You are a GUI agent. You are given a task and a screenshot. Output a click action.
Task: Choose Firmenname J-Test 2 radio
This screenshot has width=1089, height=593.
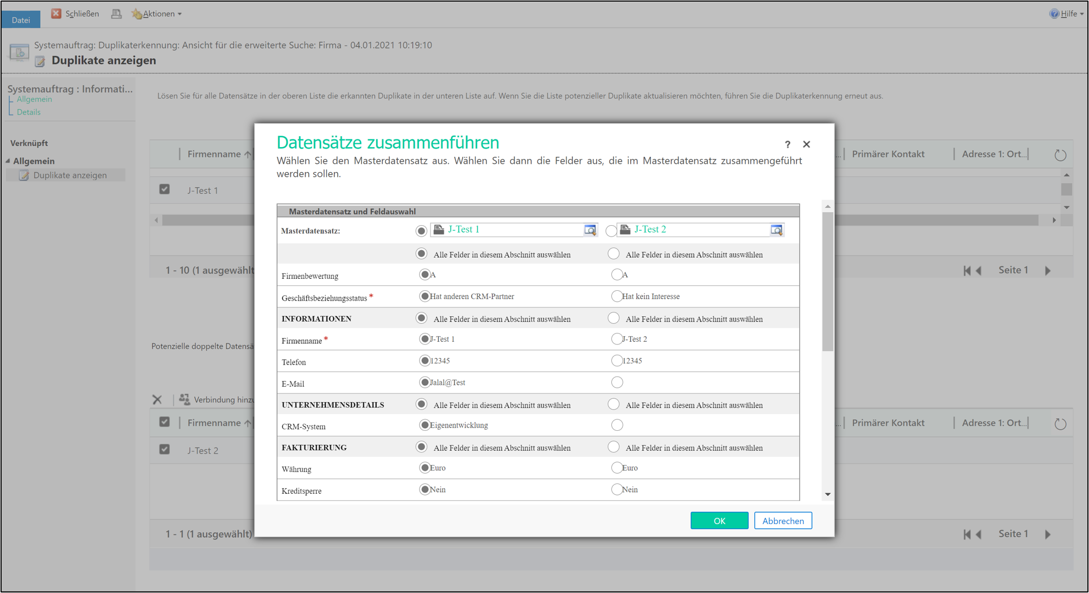(617, 339)
